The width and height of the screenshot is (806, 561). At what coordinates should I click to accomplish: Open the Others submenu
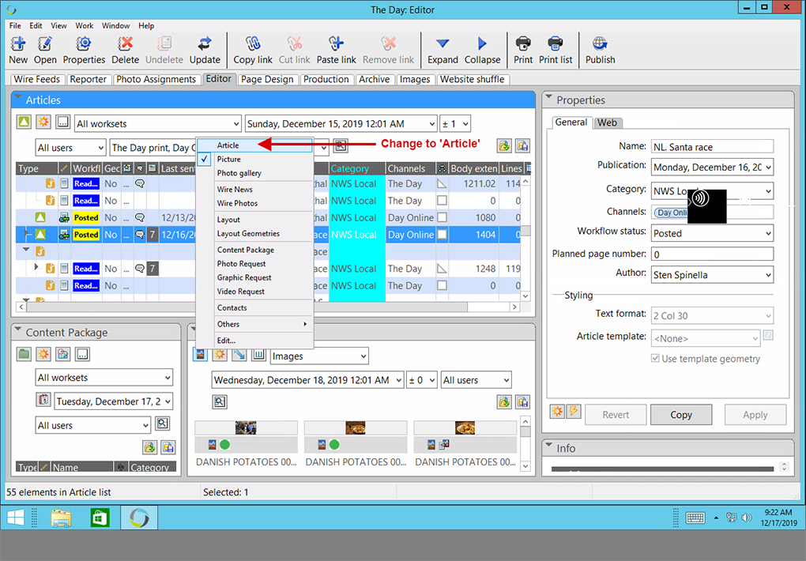click(x=255, y=324)
